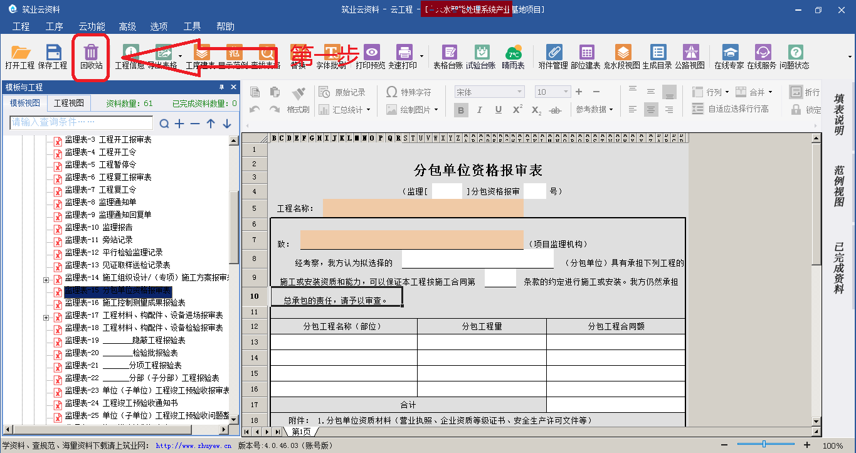Open 行列 rows-columns dropdown
This screenshot has height=453, width=856.
(711, 92)
